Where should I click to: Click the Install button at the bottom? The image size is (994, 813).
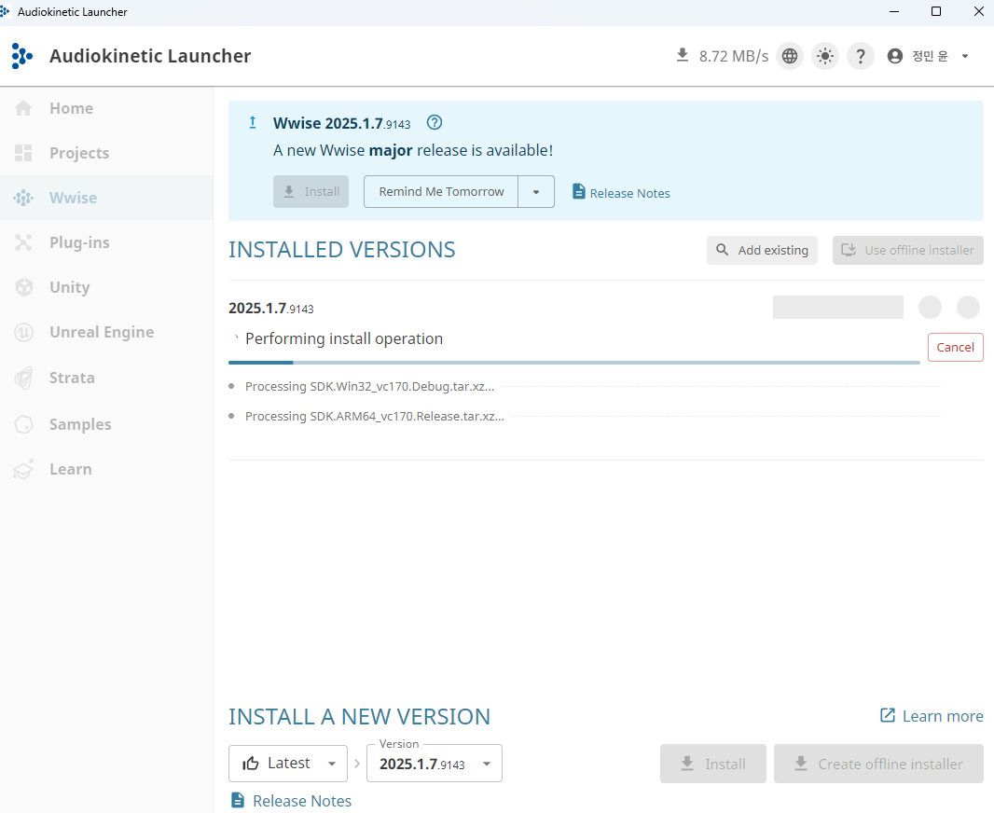click(713, 764)
